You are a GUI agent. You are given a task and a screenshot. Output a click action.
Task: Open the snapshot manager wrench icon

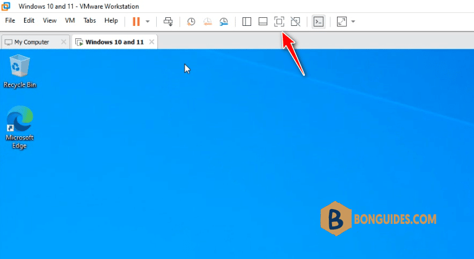tap(223, 22)
